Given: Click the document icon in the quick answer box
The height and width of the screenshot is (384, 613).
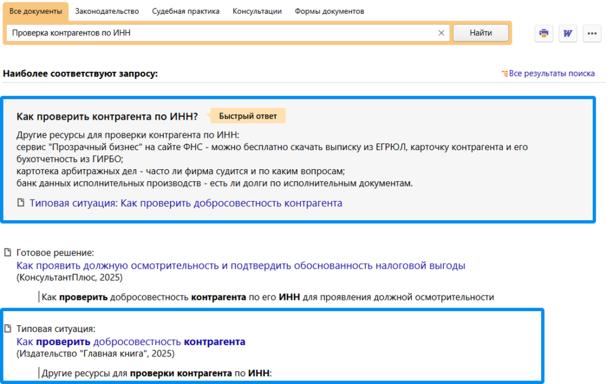Looking at the screenshot, I should tap(21, 203).
